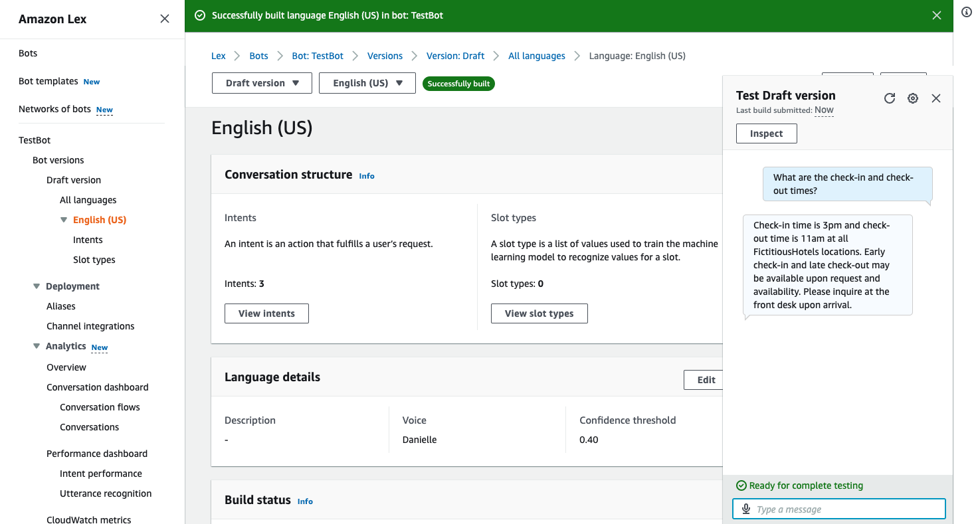Open Info link beside Conversation structure
The image size is (978, 524).
pos(367,176)
